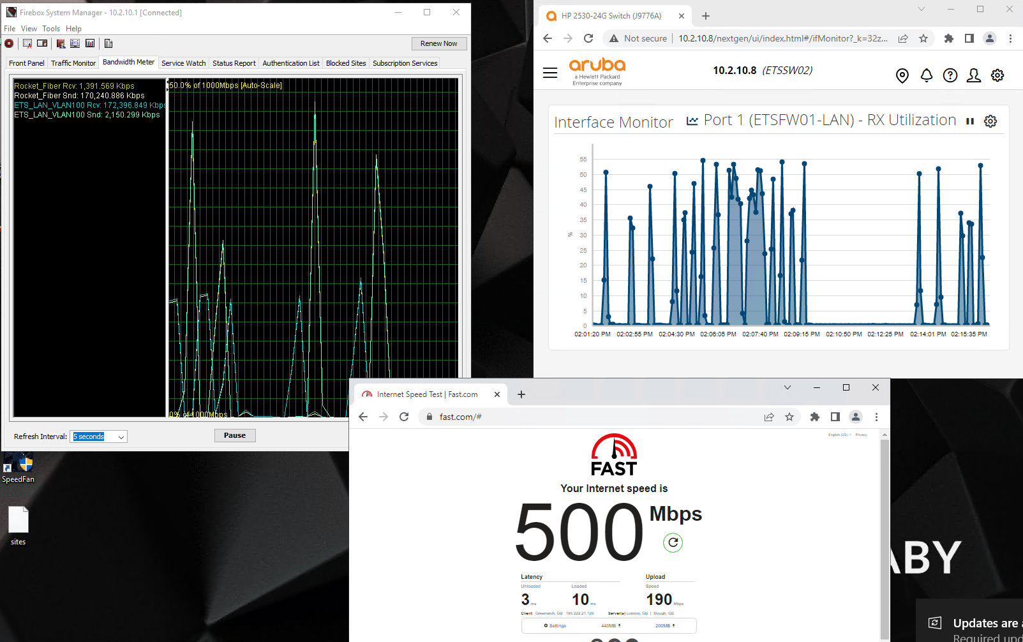The image size is (1023, 642).
Task: Open the Refresh Interval dropdown
Action: pos(98,437)
